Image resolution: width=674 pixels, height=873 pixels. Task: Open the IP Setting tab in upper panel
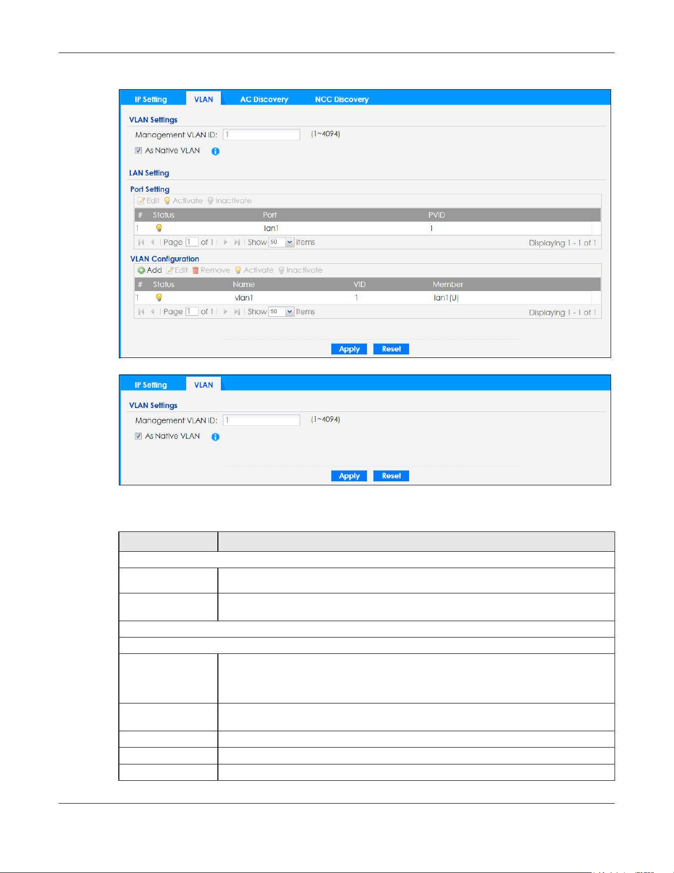(151, 99)
